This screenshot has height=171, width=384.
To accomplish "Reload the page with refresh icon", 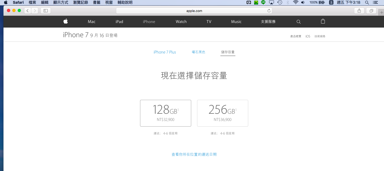I will tap(269, 11).
